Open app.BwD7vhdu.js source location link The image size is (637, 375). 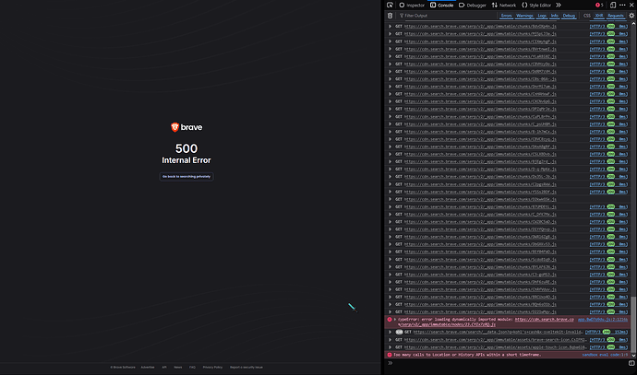(x=603, y=320)
